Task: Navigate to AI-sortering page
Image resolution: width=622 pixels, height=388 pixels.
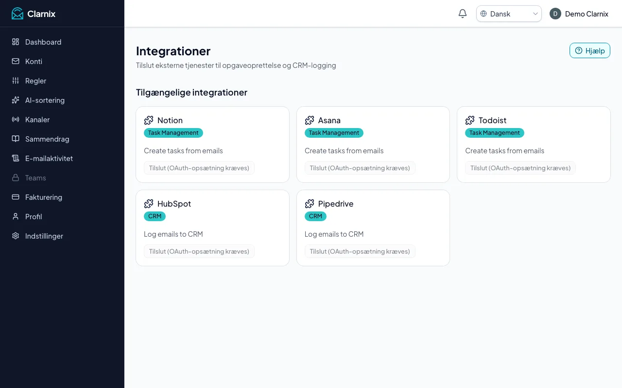Action: point(62,100)
